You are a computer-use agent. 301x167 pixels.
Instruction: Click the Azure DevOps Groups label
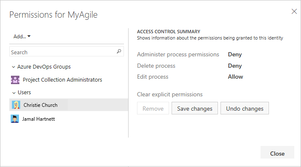(x=44, y=66)
